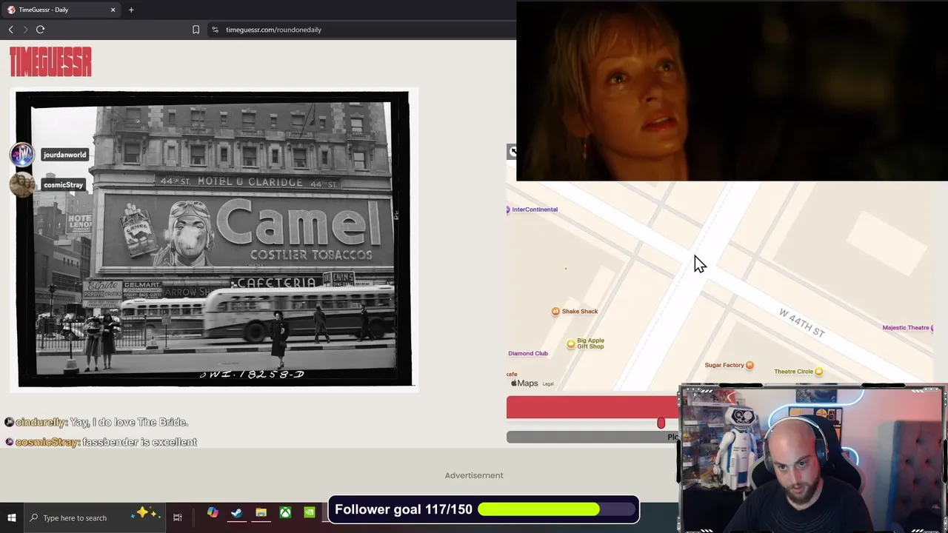The image size is (948, 533).
Task: Click the Advertisement label
Action: pos(474,475)
